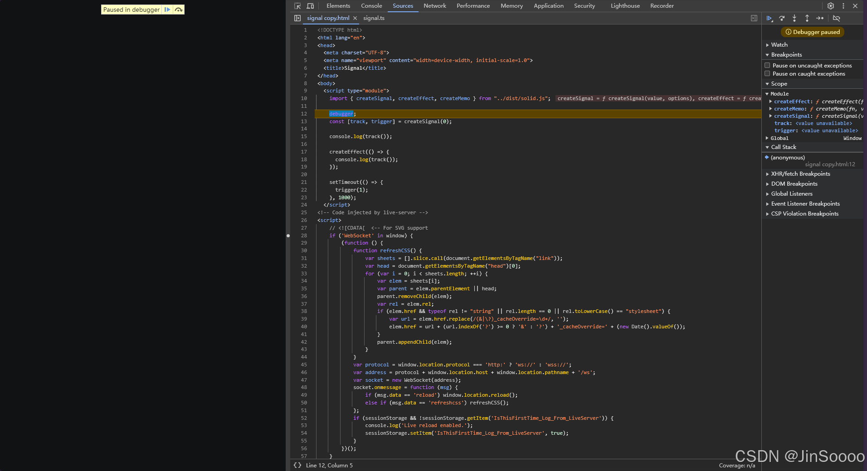
Task: Deactivate breakpoints icon
Action: click(x=837, y=18)
